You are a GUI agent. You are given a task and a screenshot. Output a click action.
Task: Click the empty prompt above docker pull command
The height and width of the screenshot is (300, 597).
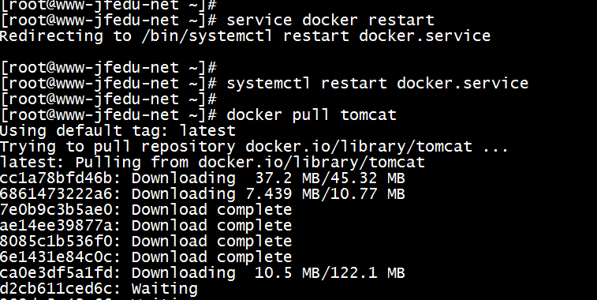click(109, 99)
